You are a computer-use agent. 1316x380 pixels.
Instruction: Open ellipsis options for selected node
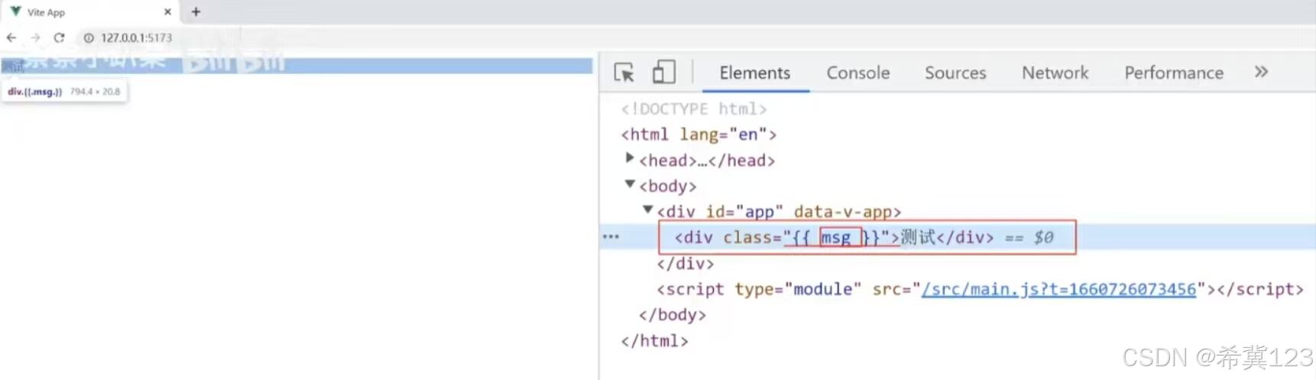pos(611,237)
